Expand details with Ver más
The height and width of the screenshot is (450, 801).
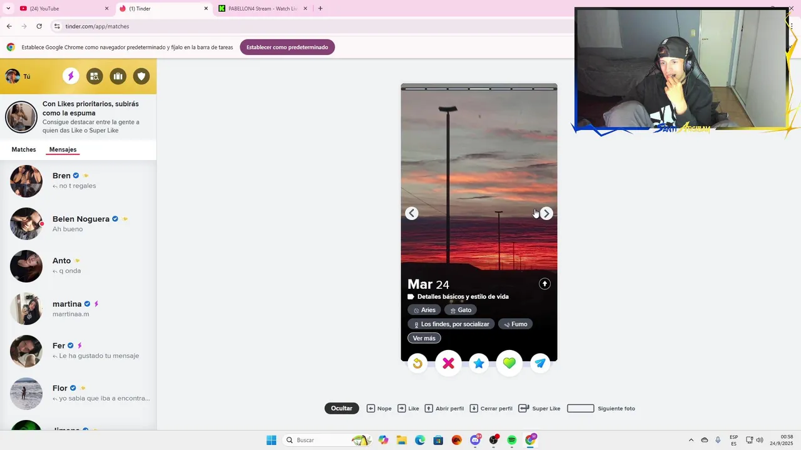pos(424,338)
